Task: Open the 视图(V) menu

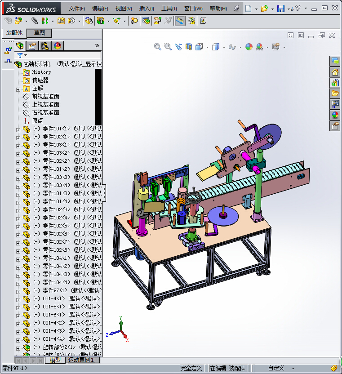Action: click(124, 9)
